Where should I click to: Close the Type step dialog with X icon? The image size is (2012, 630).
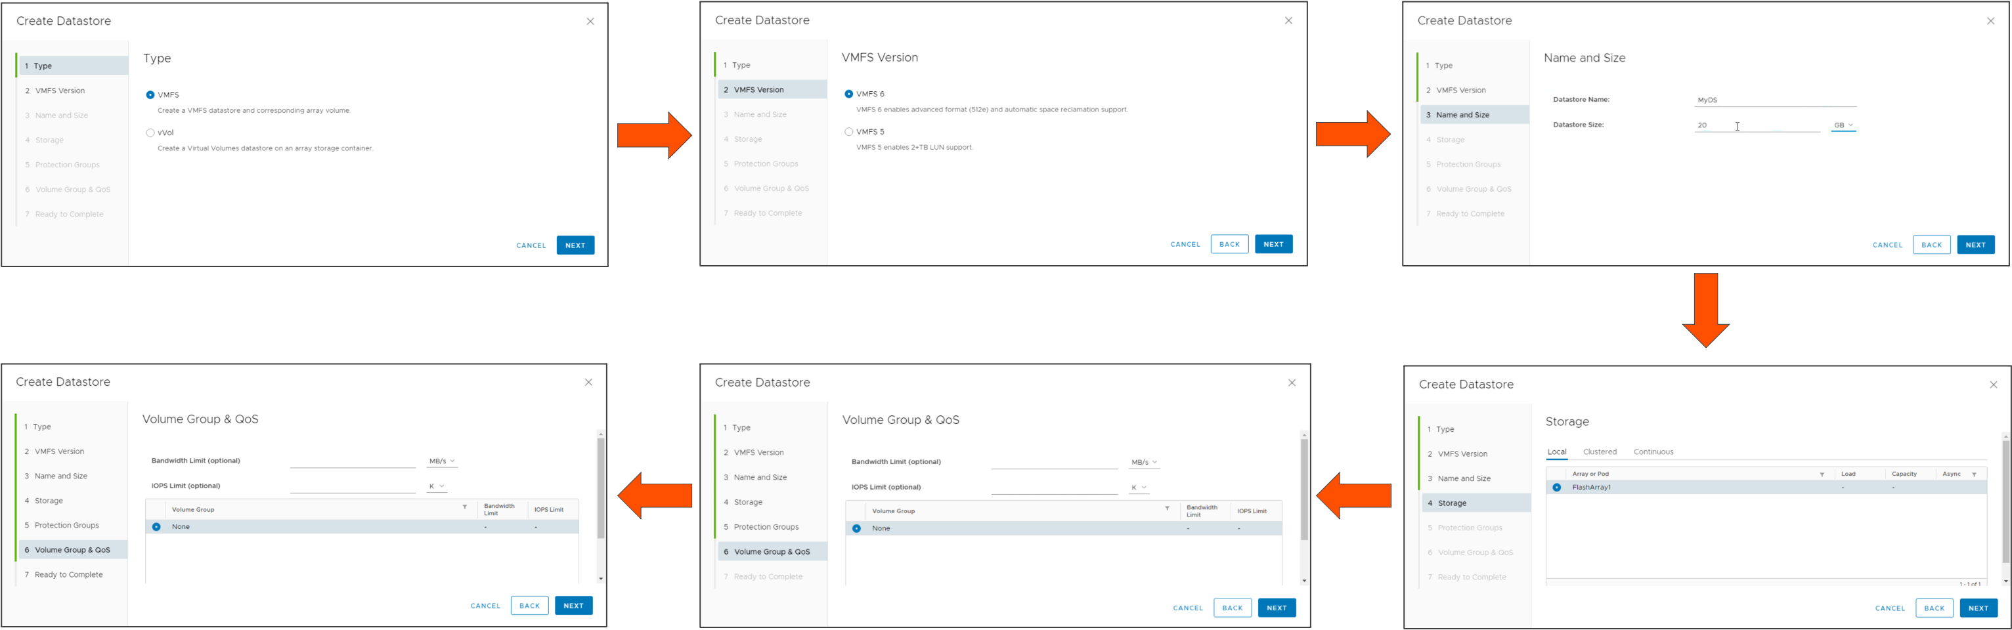(x=590, y=21)
